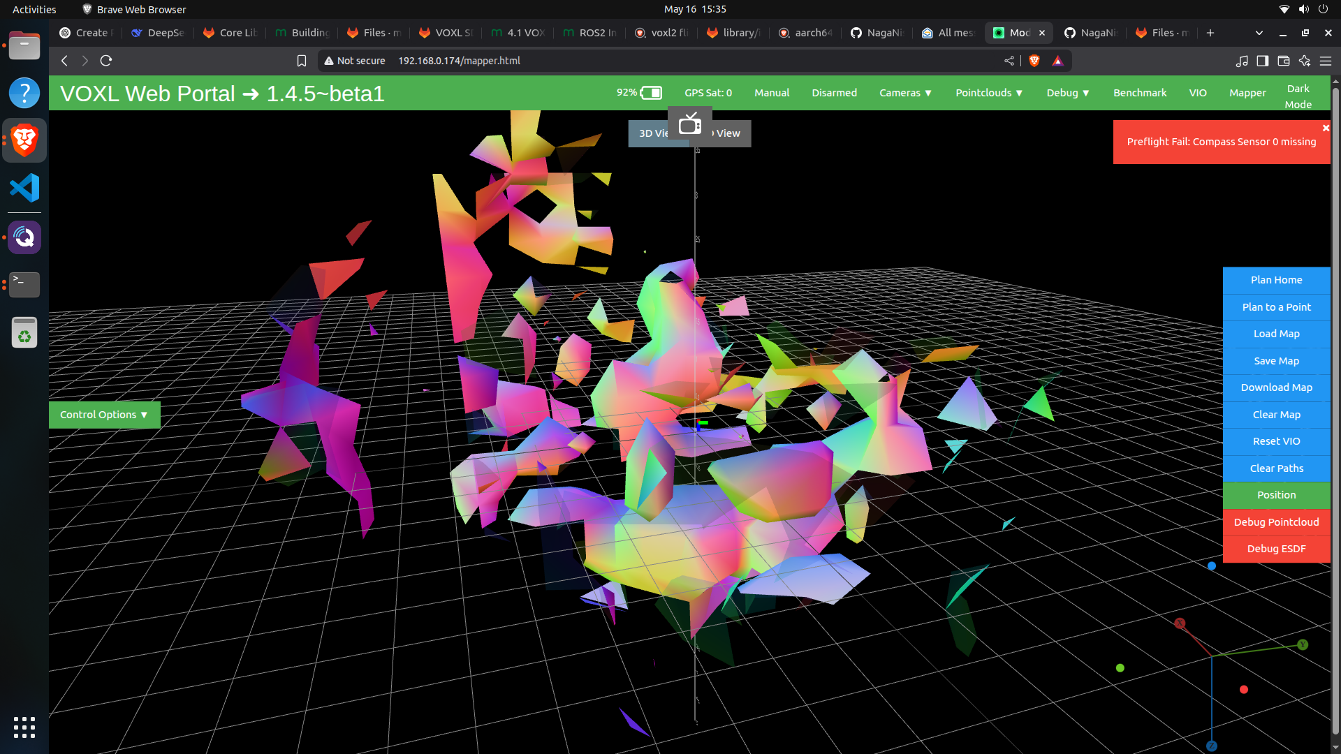Viewport: 1341px width, 754px height.
Task: Launch Visual Studio Code from dock
Action: (24, 188)
